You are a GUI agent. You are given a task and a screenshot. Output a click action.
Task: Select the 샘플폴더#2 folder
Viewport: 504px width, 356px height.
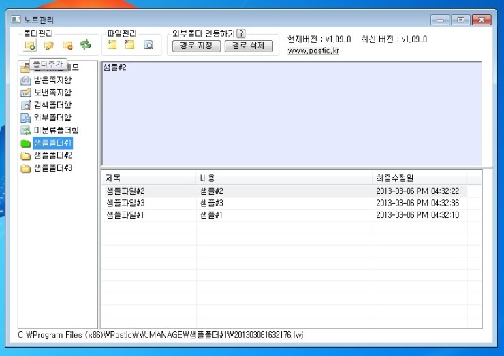[x=53, y=155]
